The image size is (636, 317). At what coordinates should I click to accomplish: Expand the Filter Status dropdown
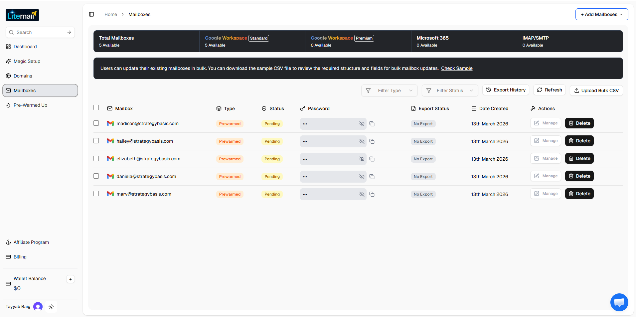coord(450,90)
